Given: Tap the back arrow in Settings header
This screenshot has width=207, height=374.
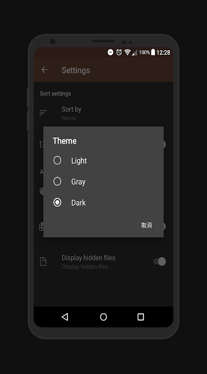Looking at the screenshot, I should click(x=44, y=70).
